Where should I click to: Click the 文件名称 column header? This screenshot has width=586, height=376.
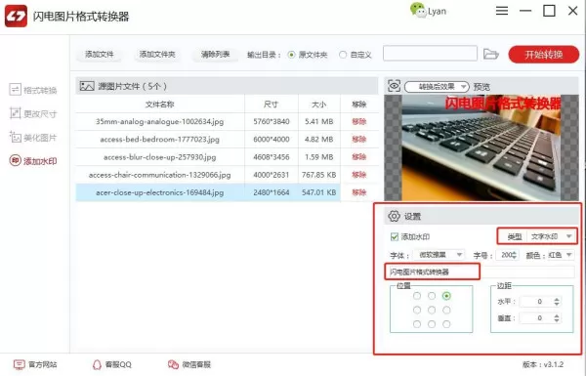tap(159, 104)
